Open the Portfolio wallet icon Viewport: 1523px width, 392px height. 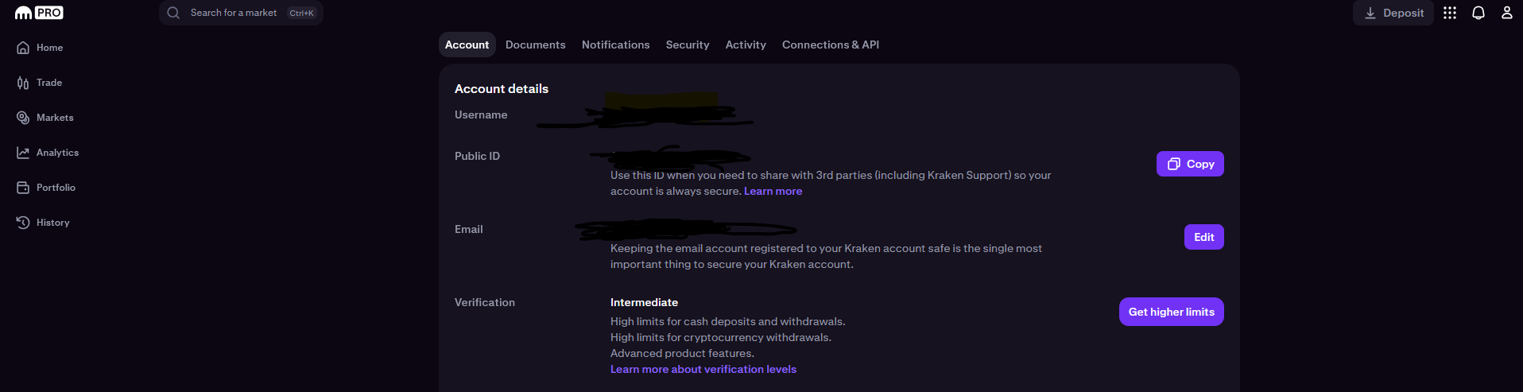coord(23,188)
